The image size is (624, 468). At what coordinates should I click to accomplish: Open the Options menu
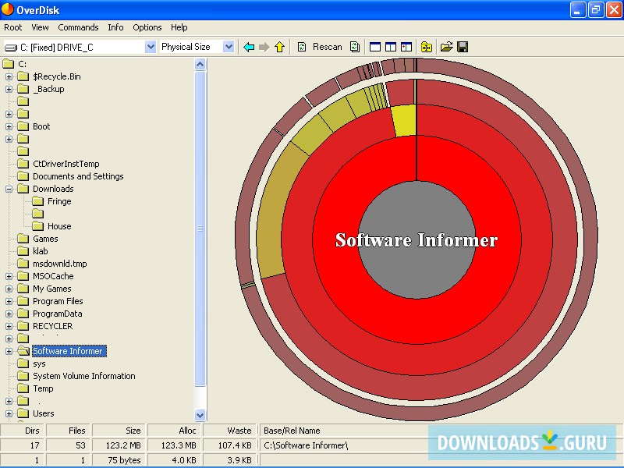[x=147, y=27]
